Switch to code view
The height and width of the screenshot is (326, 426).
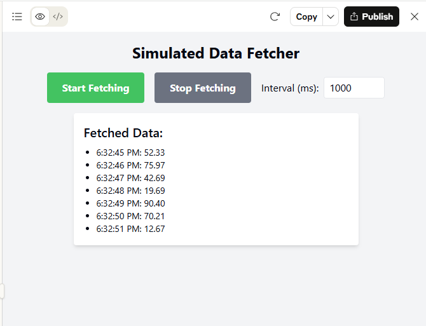pos(58,17)
